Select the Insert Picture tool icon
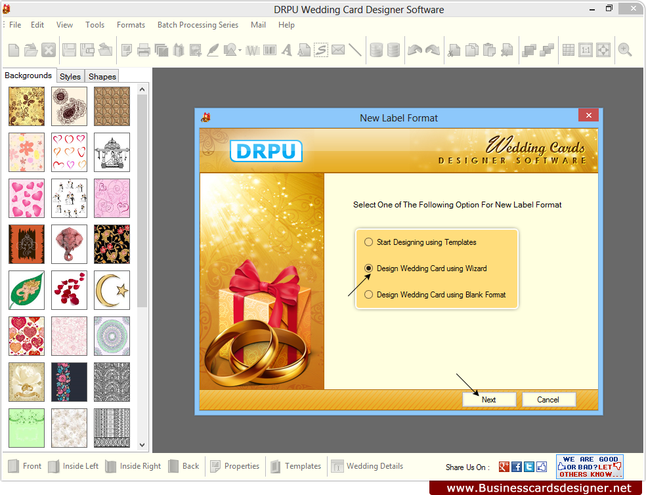The width and height of the screenshot is (646, 495). pos(195,51)
